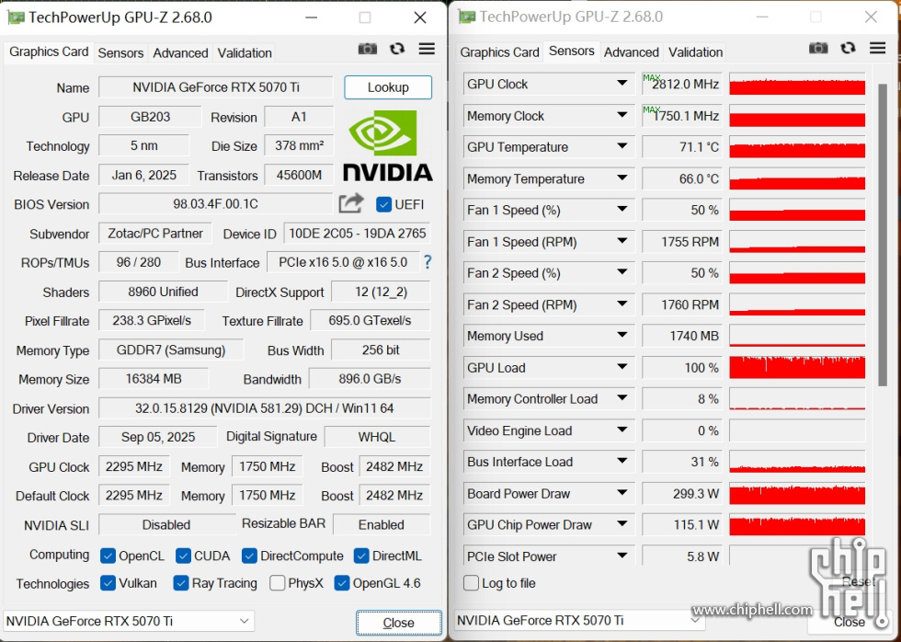The width and height of the screenshot is (901, 642).
Task: Enable the PhysX checkbox
Action: (x=278, y=583)
